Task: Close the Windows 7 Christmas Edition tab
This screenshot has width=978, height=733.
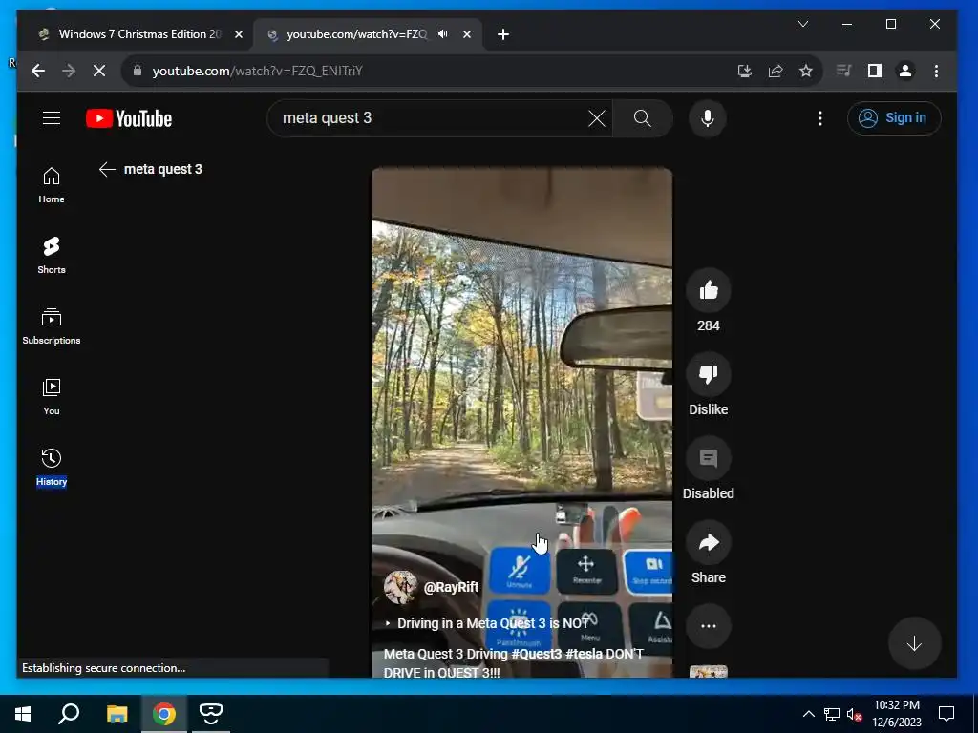Action: [238, 35]
